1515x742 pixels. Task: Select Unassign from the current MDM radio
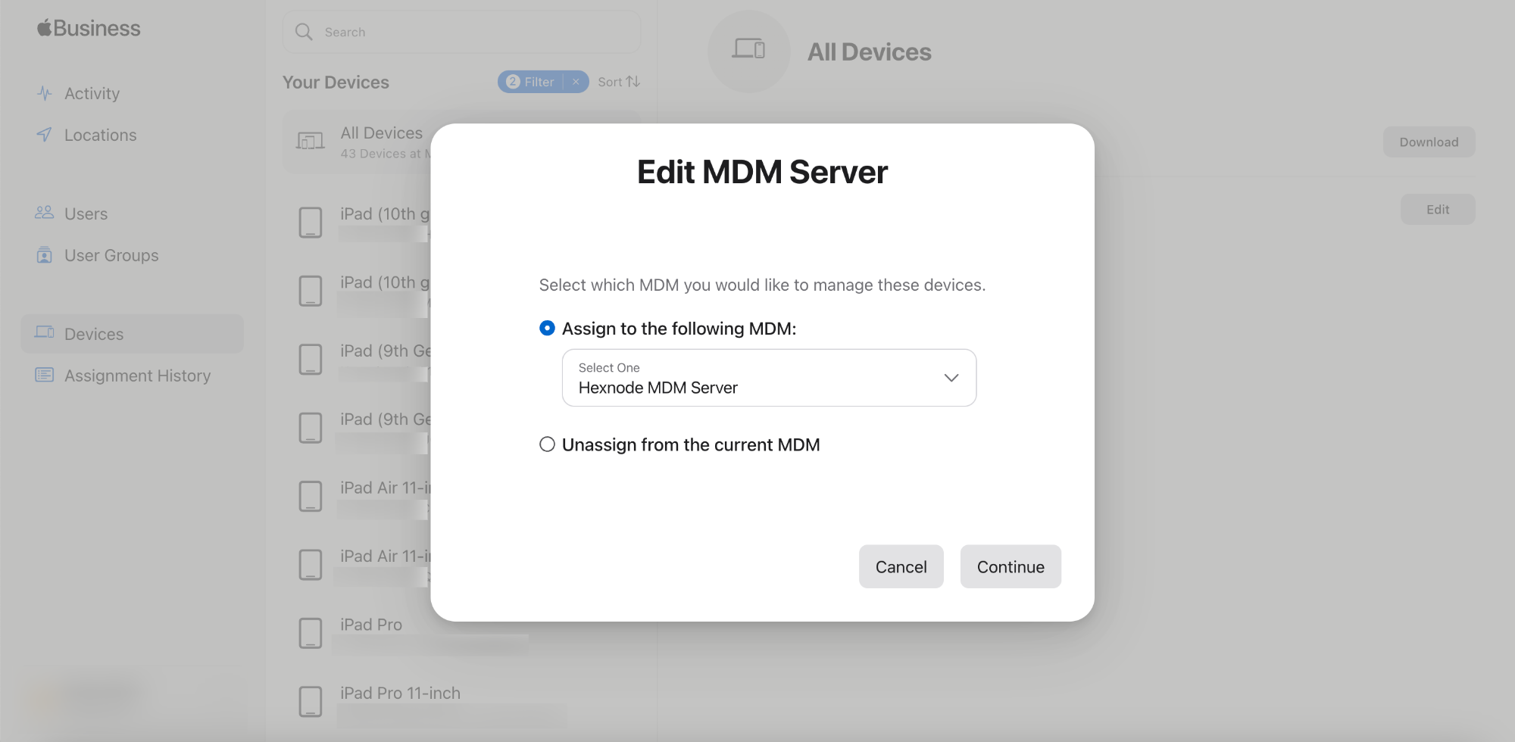point(547,444)
